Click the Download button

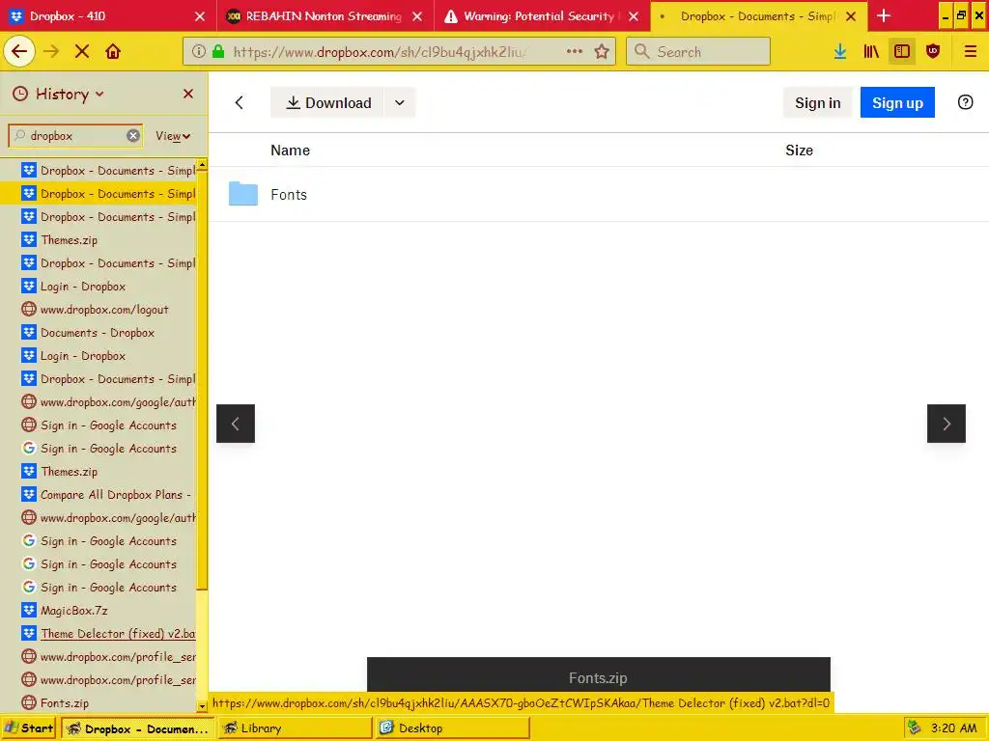(327, 102)
